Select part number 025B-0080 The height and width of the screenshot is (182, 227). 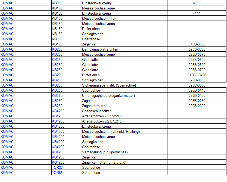tap(197, 101)
